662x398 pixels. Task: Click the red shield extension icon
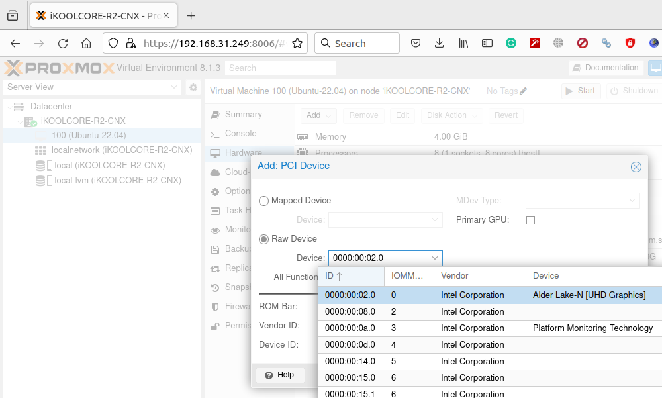pyautogui.click(x=630, y=43)
